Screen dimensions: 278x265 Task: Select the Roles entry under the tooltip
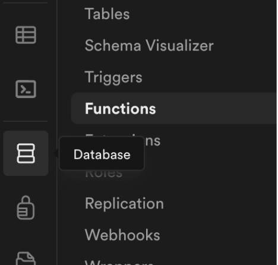(103, 173)
